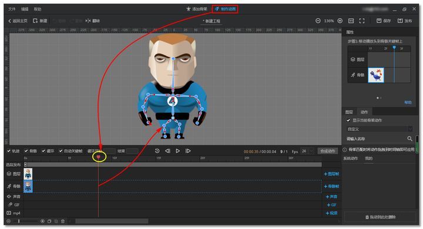This screenshot has height=229, width=423.
Task: Click the 合成动作 button
Action: coord(328,151)
